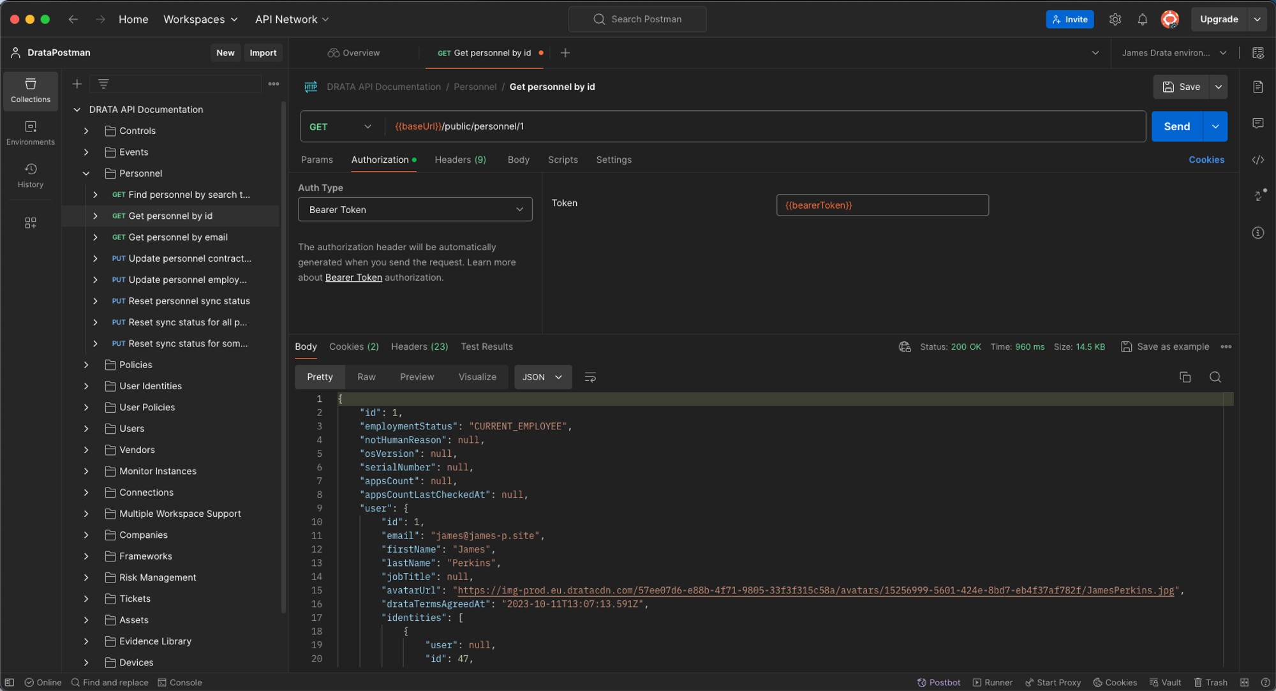Screen dimensions: 1276x691
Task: Open the Environments sidebar panel
Action: point(30,133)
